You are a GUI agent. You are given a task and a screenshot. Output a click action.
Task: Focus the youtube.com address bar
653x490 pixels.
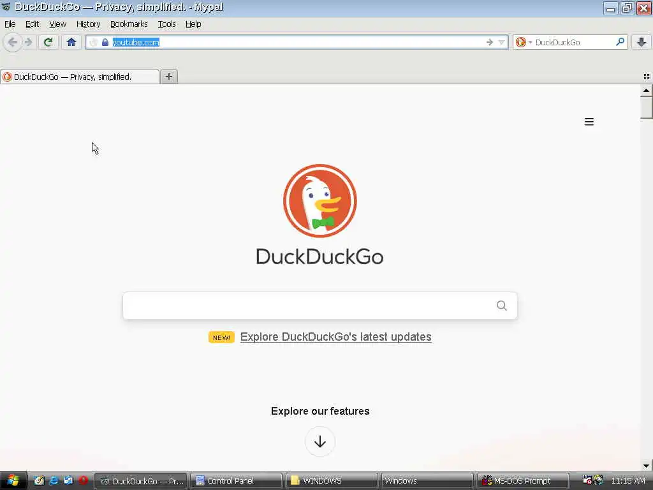[298, 42]
